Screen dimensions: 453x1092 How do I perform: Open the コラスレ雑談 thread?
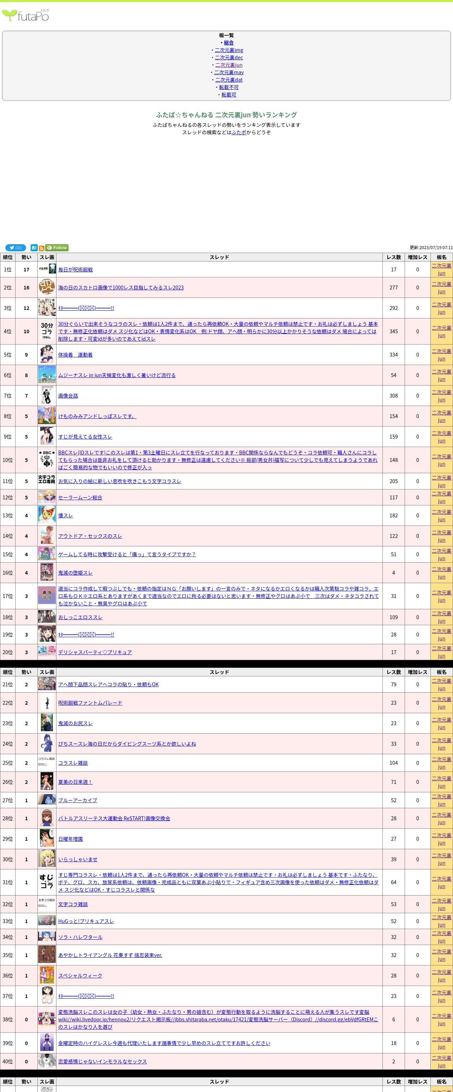[x=73, y=763]
